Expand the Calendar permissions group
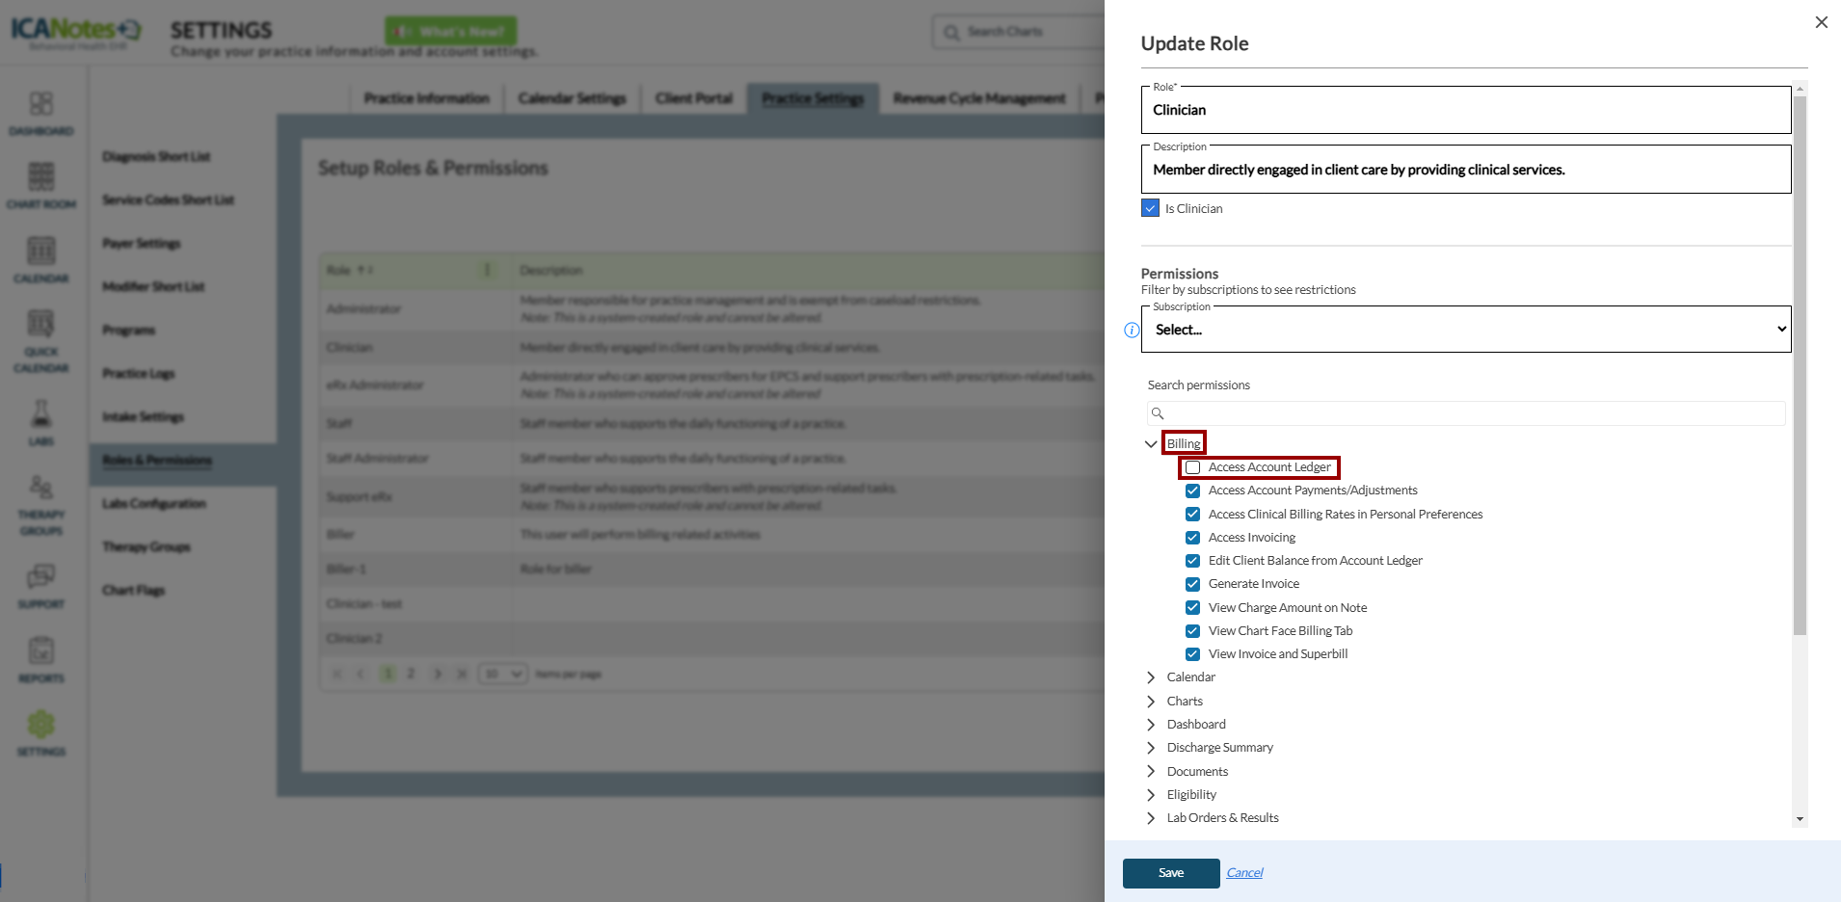The width and height of the screenshot is (1841, 902). 1151,677
